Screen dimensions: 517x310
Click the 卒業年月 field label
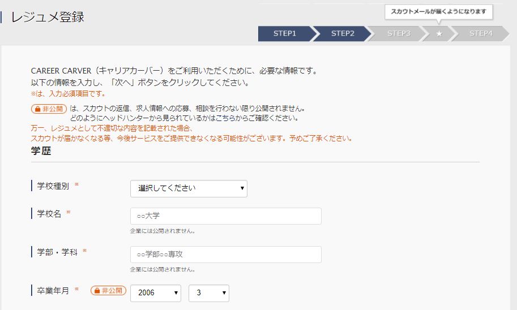click(53, 291)
